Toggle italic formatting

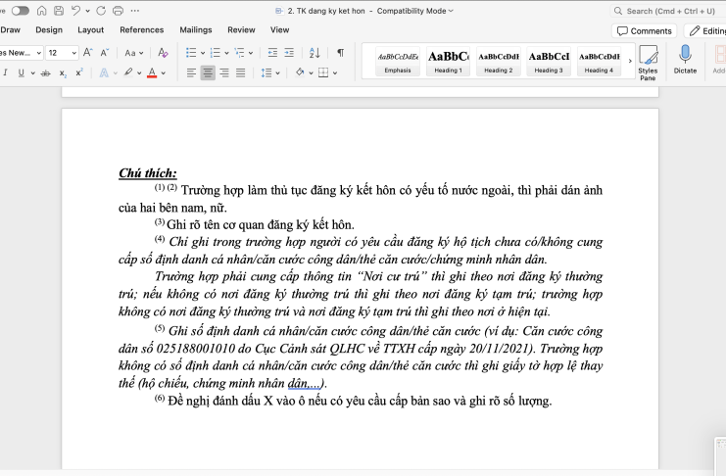pos(6,72)
